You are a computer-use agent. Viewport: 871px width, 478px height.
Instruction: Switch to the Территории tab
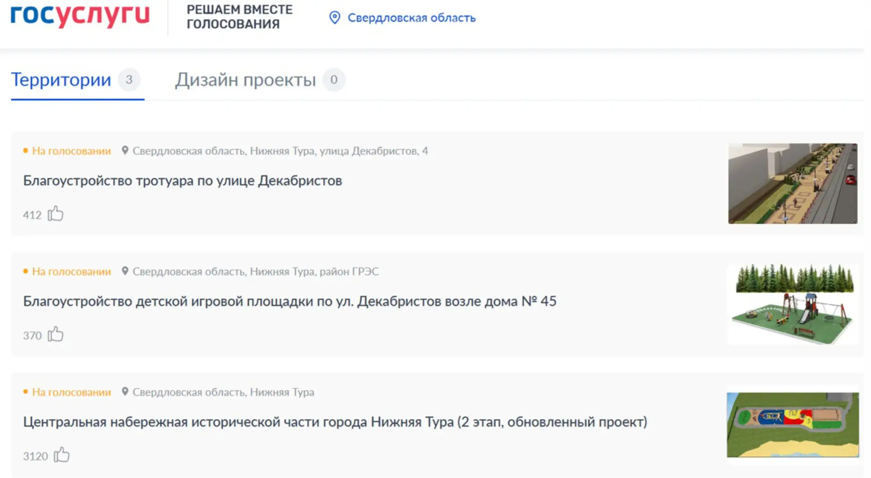coord(61,80)
